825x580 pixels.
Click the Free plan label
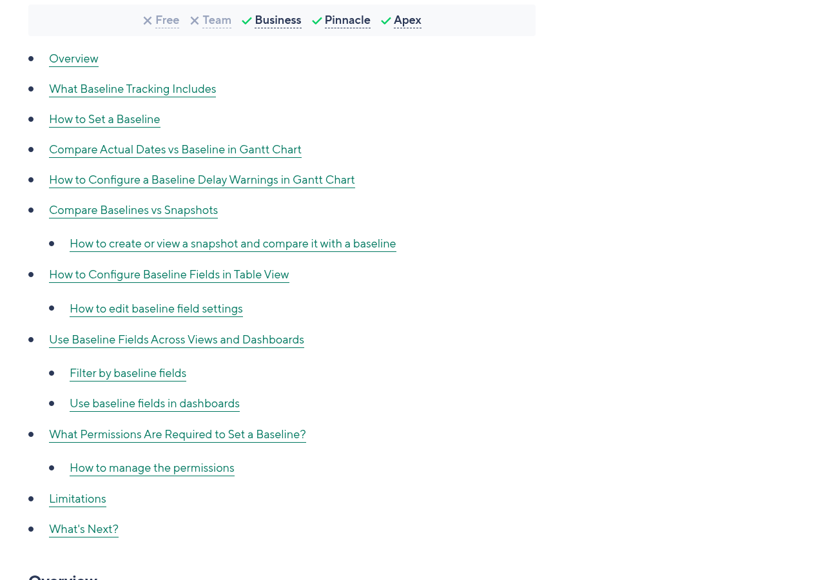[x=167, y=21]
